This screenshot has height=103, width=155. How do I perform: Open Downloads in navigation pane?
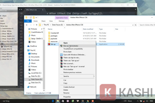click(35, 60)
